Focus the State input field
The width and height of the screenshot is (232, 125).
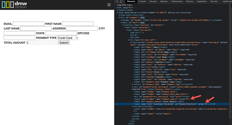[x=61, y=33]
